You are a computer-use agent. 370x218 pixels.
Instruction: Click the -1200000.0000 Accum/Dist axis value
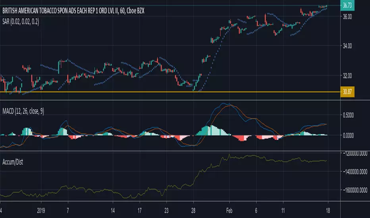(355, 154)
